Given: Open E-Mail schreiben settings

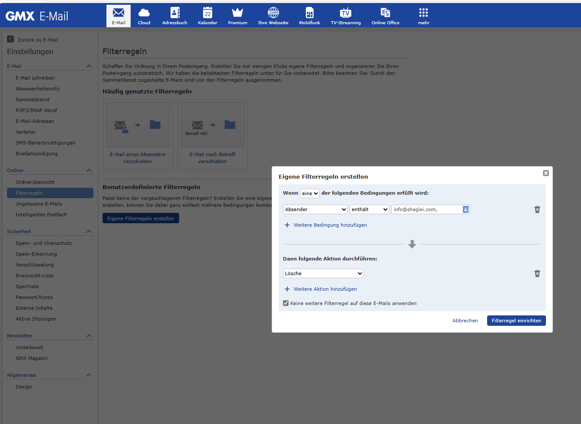Looking at the screenshot, I should click(35, 78).
